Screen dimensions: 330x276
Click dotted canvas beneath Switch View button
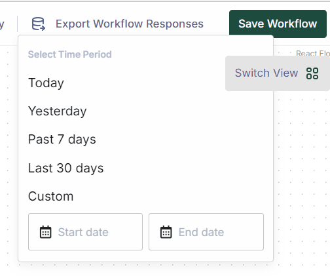pos(301,175)
